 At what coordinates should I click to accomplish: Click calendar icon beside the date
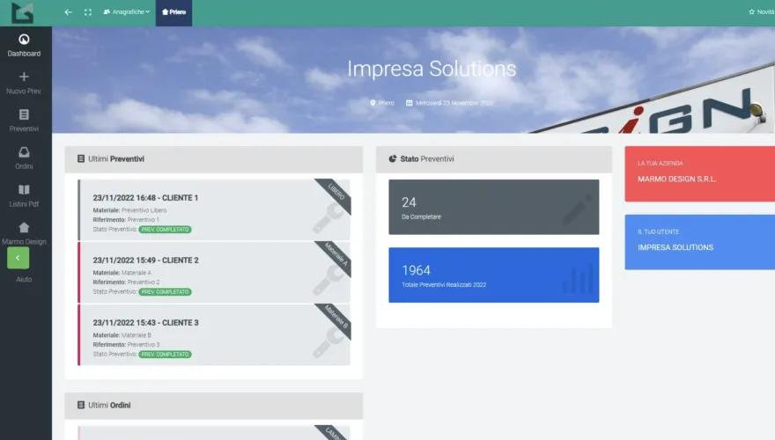click(410, 103)
